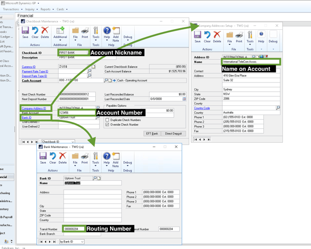Click Name field in Company Addresses Setup
This screenshot has height=249, width=311.
tap(251, 62)
